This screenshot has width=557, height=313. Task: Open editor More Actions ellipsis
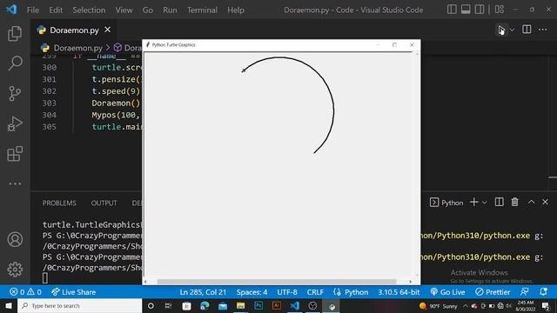[542, 30]
